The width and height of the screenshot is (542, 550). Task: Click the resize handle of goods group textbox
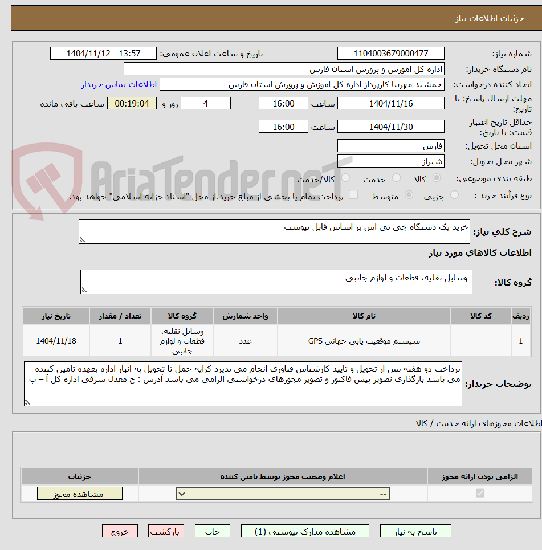(84, 290)
